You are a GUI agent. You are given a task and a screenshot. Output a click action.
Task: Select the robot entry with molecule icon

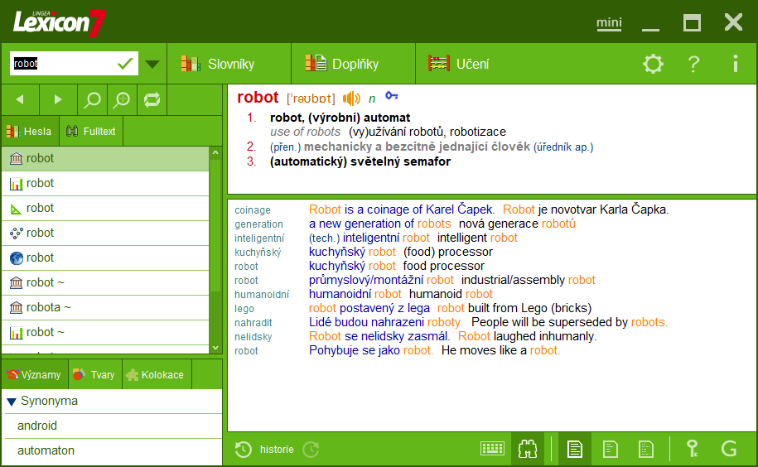(105, 233)
